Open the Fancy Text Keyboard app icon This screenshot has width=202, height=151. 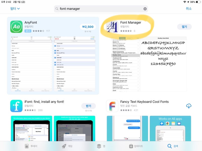[112, 106]
